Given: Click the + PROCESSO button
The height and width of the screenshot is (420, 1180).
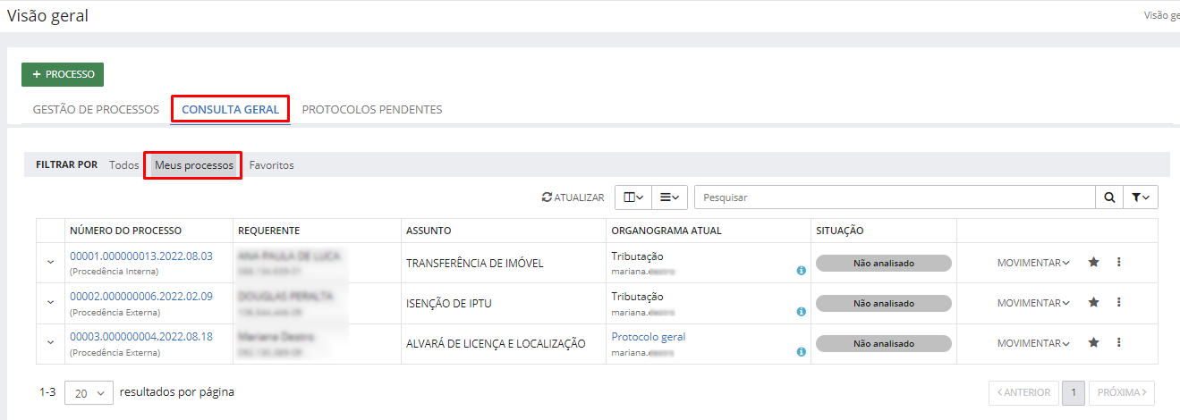Looking at the screenshot, I should coord(63,74).
